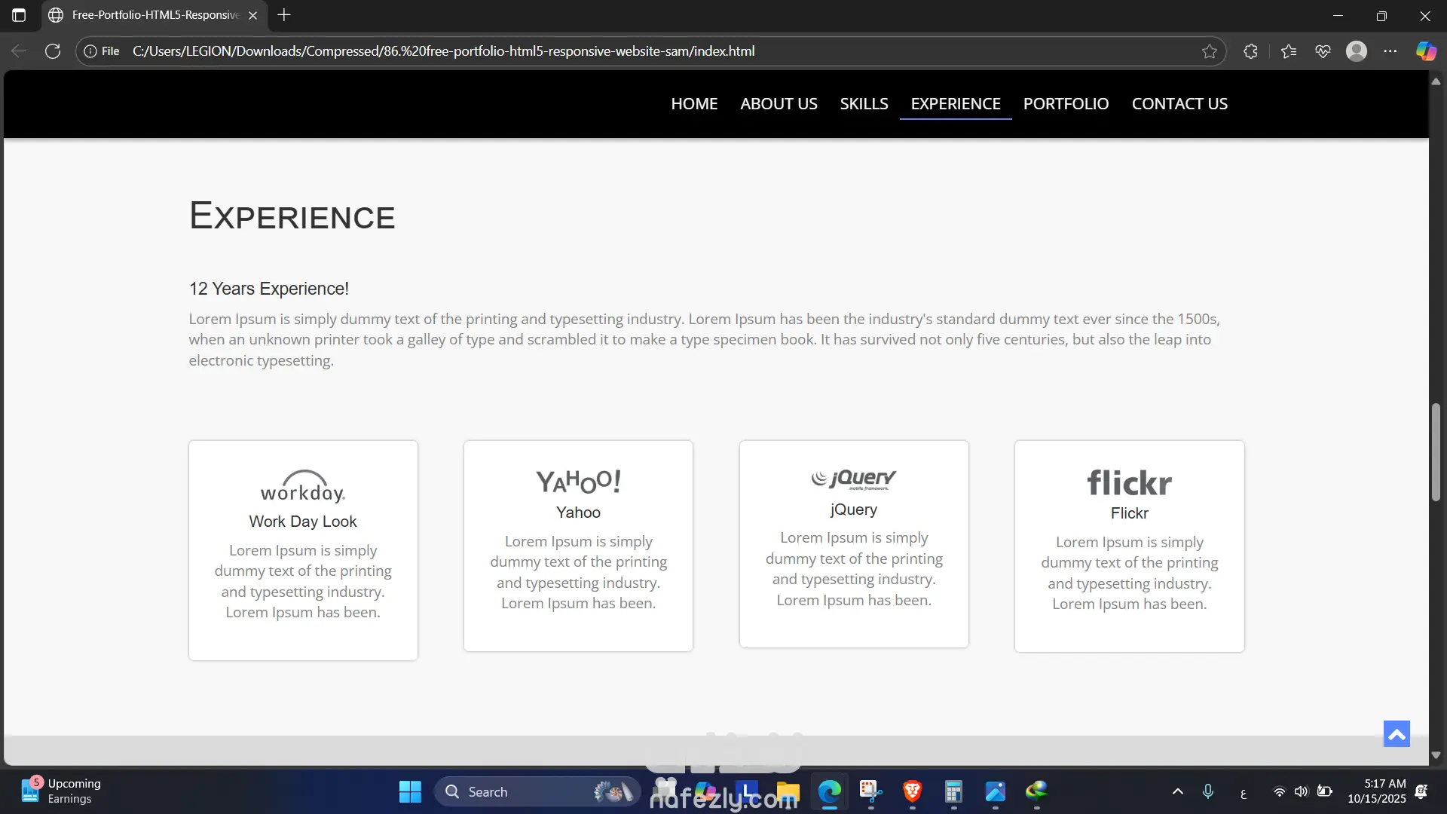1447x814 pixels.
Task: Click the SKILLS navigation link
Action: point(864,104)
